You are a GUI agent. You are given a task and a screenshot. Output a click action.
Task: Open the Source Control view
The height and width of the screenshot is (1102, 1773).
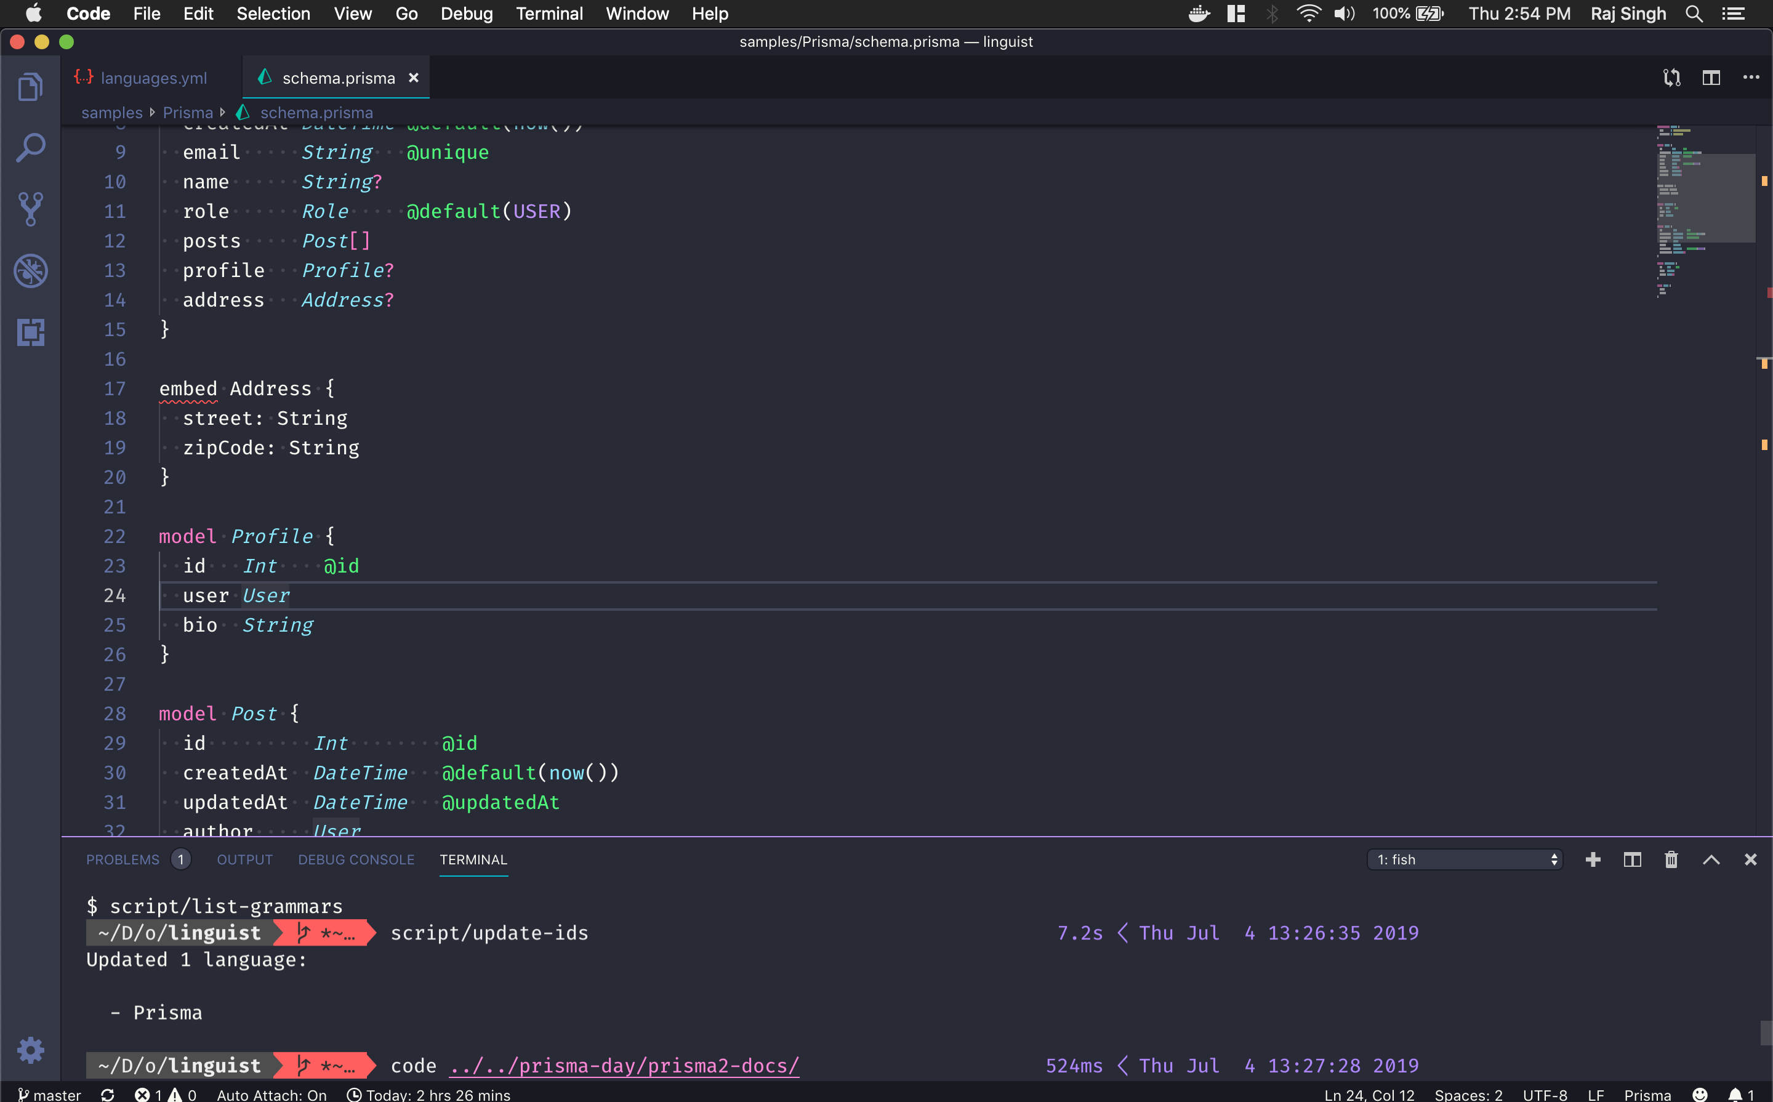[x=30, y=209]
